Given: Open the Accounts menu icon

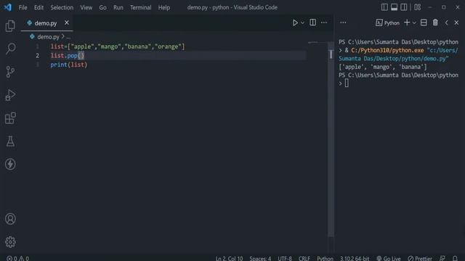Looking at the screenshot, I should tap(10, 219).
